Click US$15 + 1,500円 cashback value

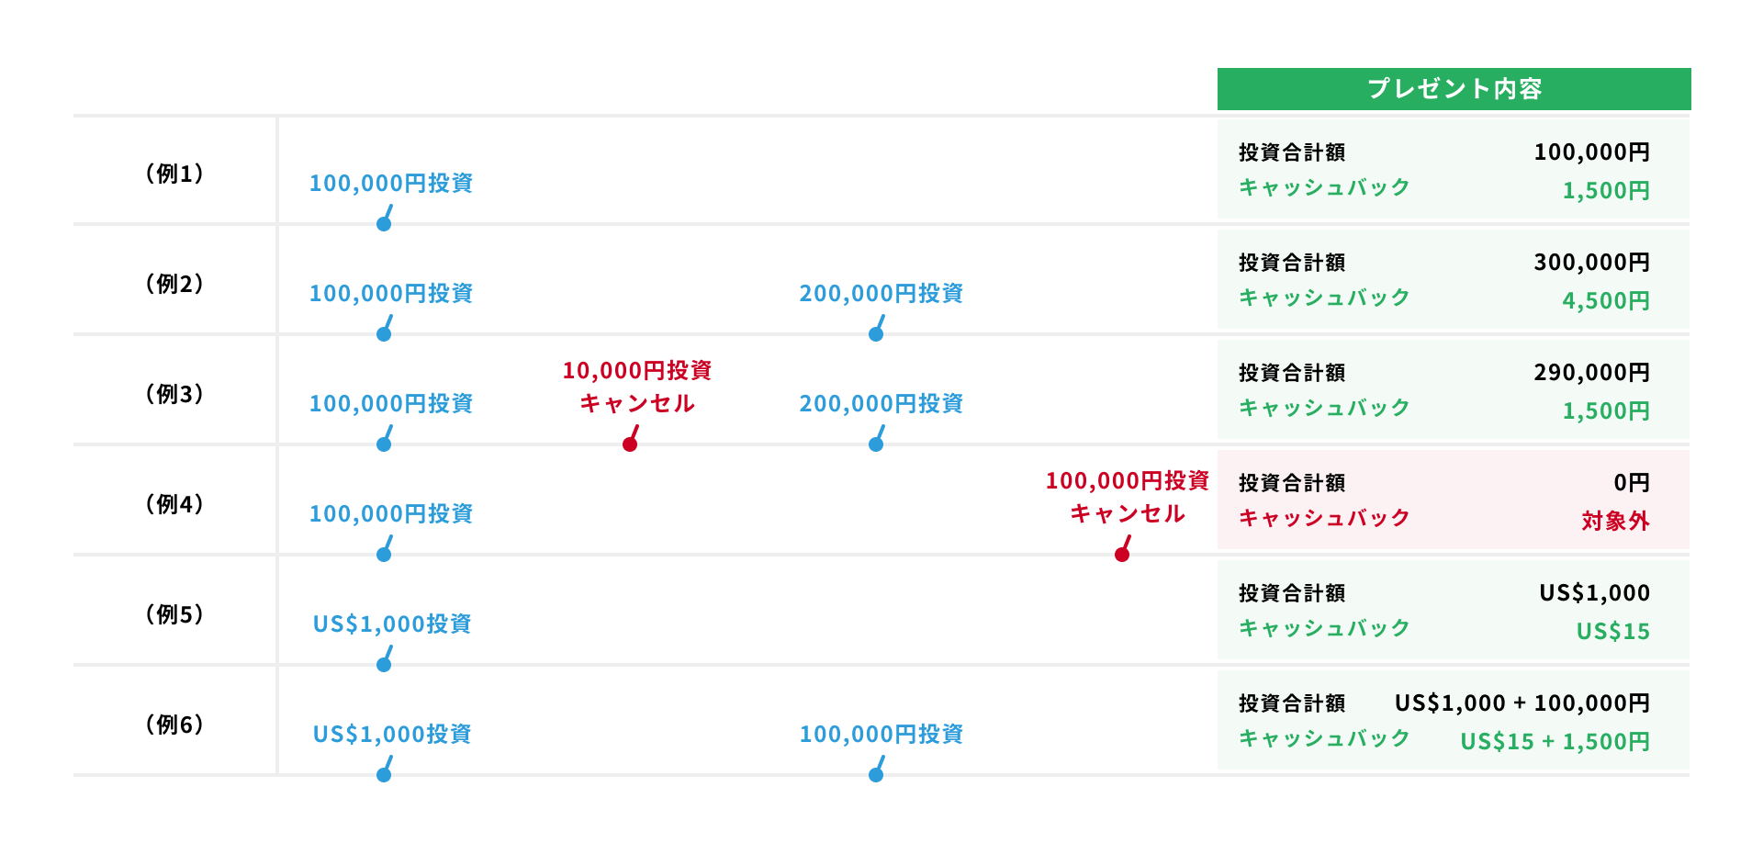click(1555, 742)
